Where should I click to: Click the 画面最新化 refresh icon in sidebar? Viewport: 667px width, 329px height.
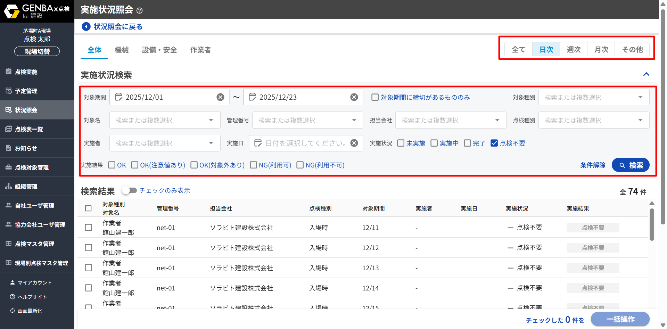pos(13,311)
